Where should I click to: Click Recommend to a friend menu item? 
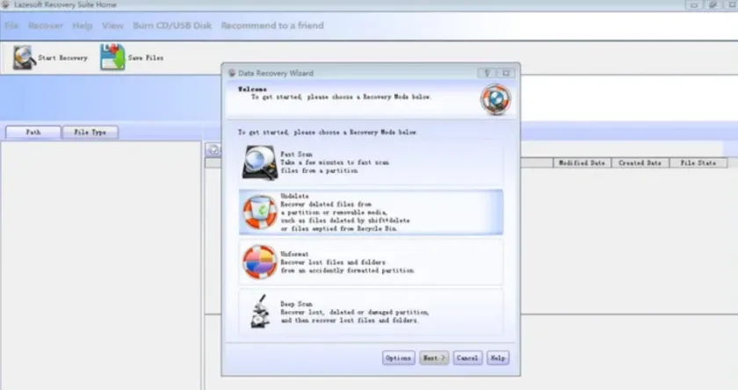[x=272, y=25]
